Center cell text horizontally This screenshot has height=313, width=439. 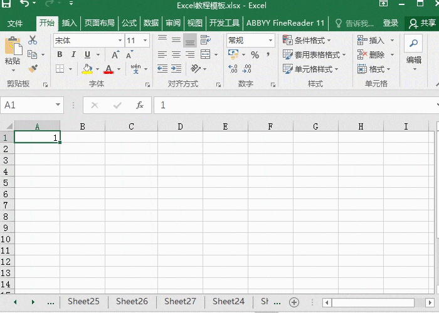pyautogui.click(x=176, y=54)
